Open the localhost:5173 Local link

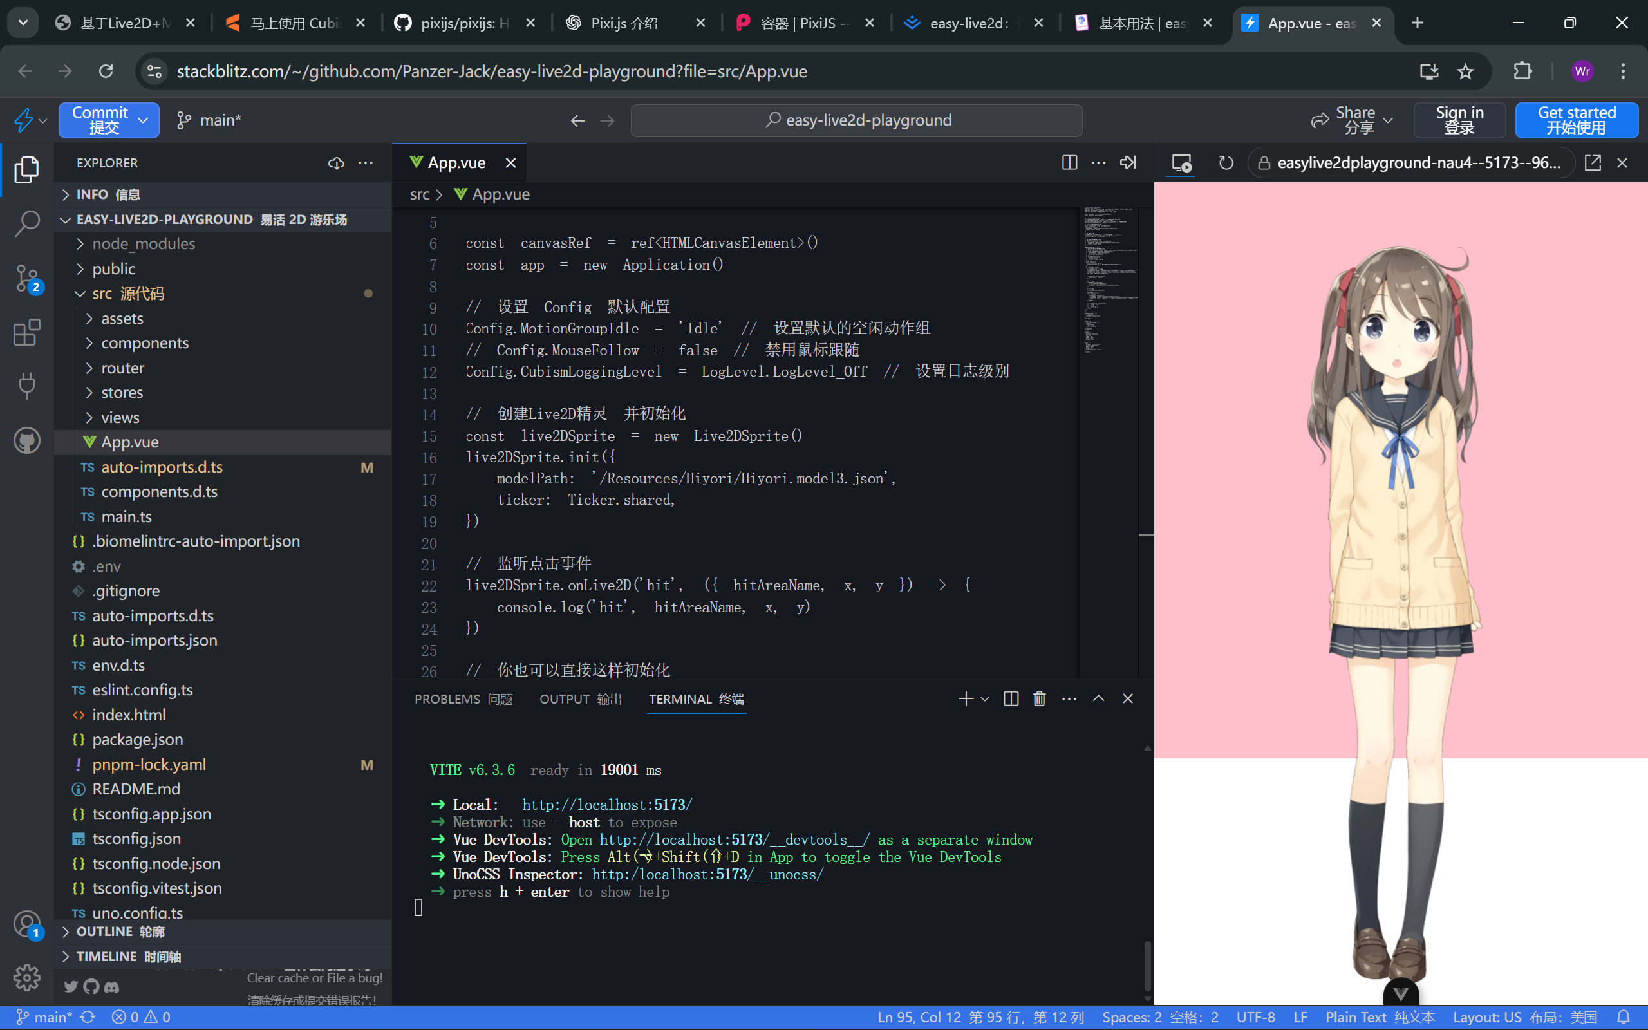pyautogui.click(x=607, y=805)
